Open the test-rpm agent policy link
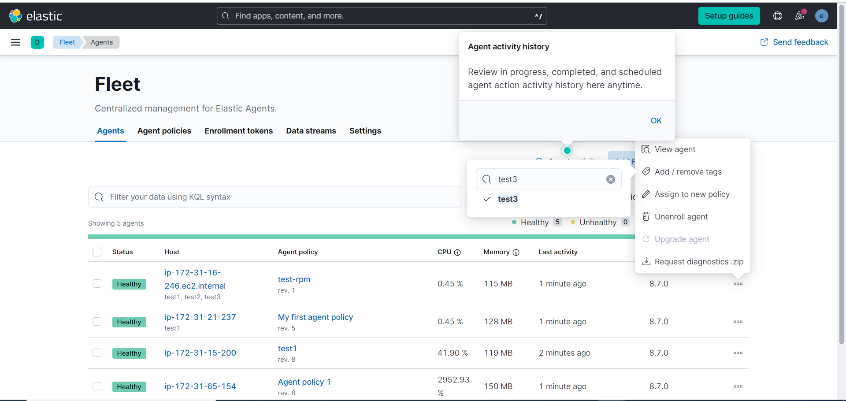This screenshot has width=846, height=401. 293,279
